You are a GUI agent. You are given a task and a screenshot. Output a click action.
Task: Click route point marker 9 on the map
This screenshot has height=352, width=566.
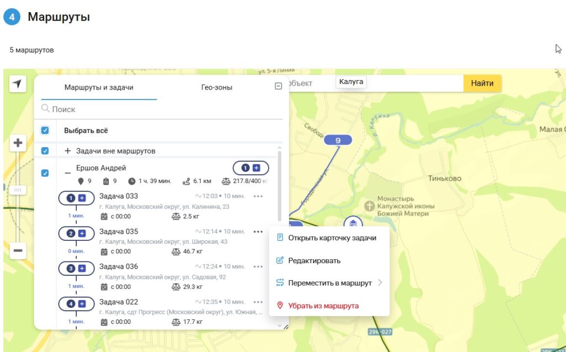tap(338, 140)
